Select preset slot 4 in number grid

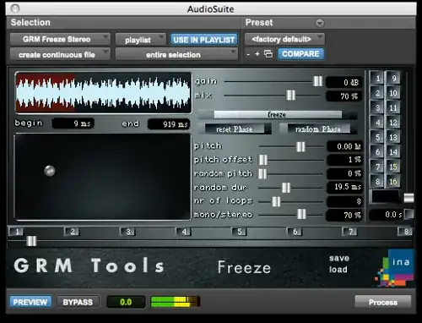click(x=377, y=123)
